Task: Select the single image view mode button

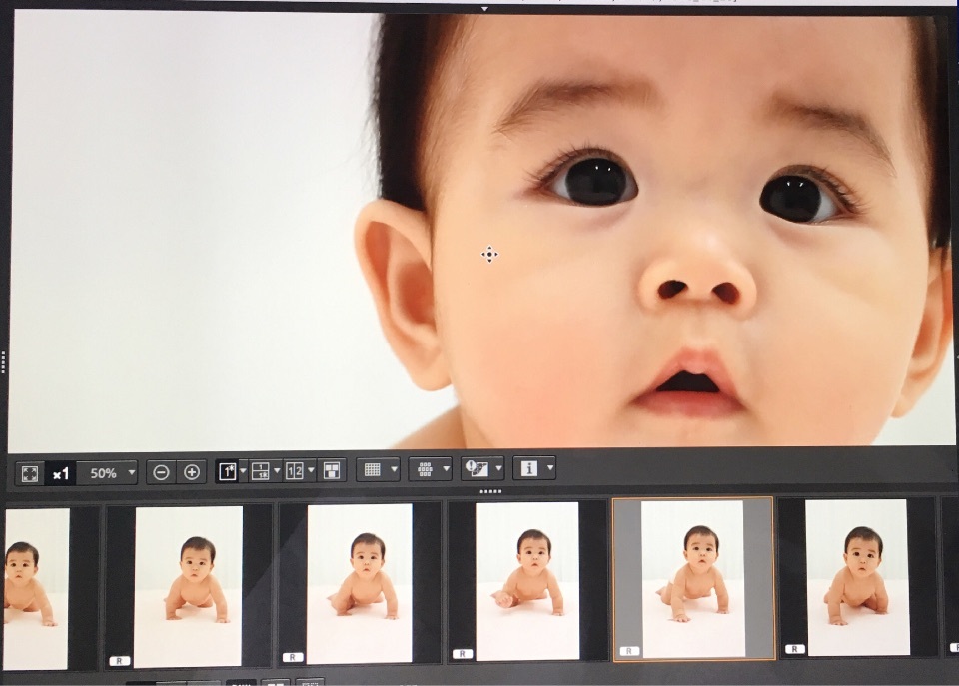Action: (227, 471)
